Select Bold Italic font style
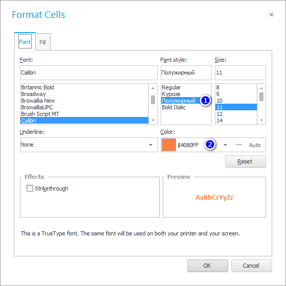This screenshot has width=286, height=286. pos(173,107)
